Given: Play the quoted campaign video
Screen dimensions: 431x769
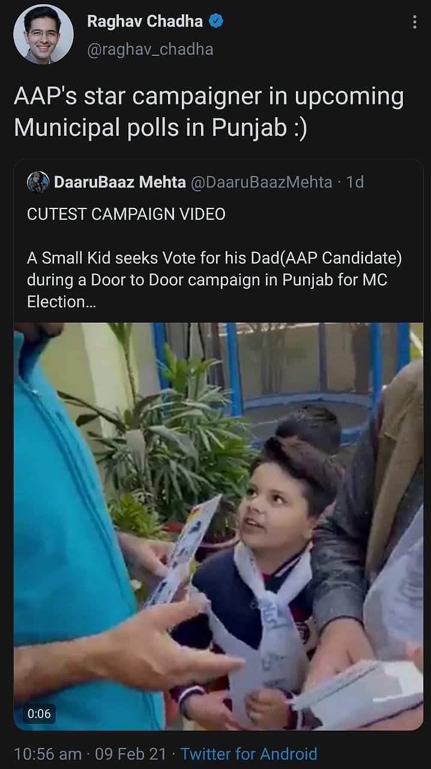Looking at the screenshot, I should click(219, 526).
